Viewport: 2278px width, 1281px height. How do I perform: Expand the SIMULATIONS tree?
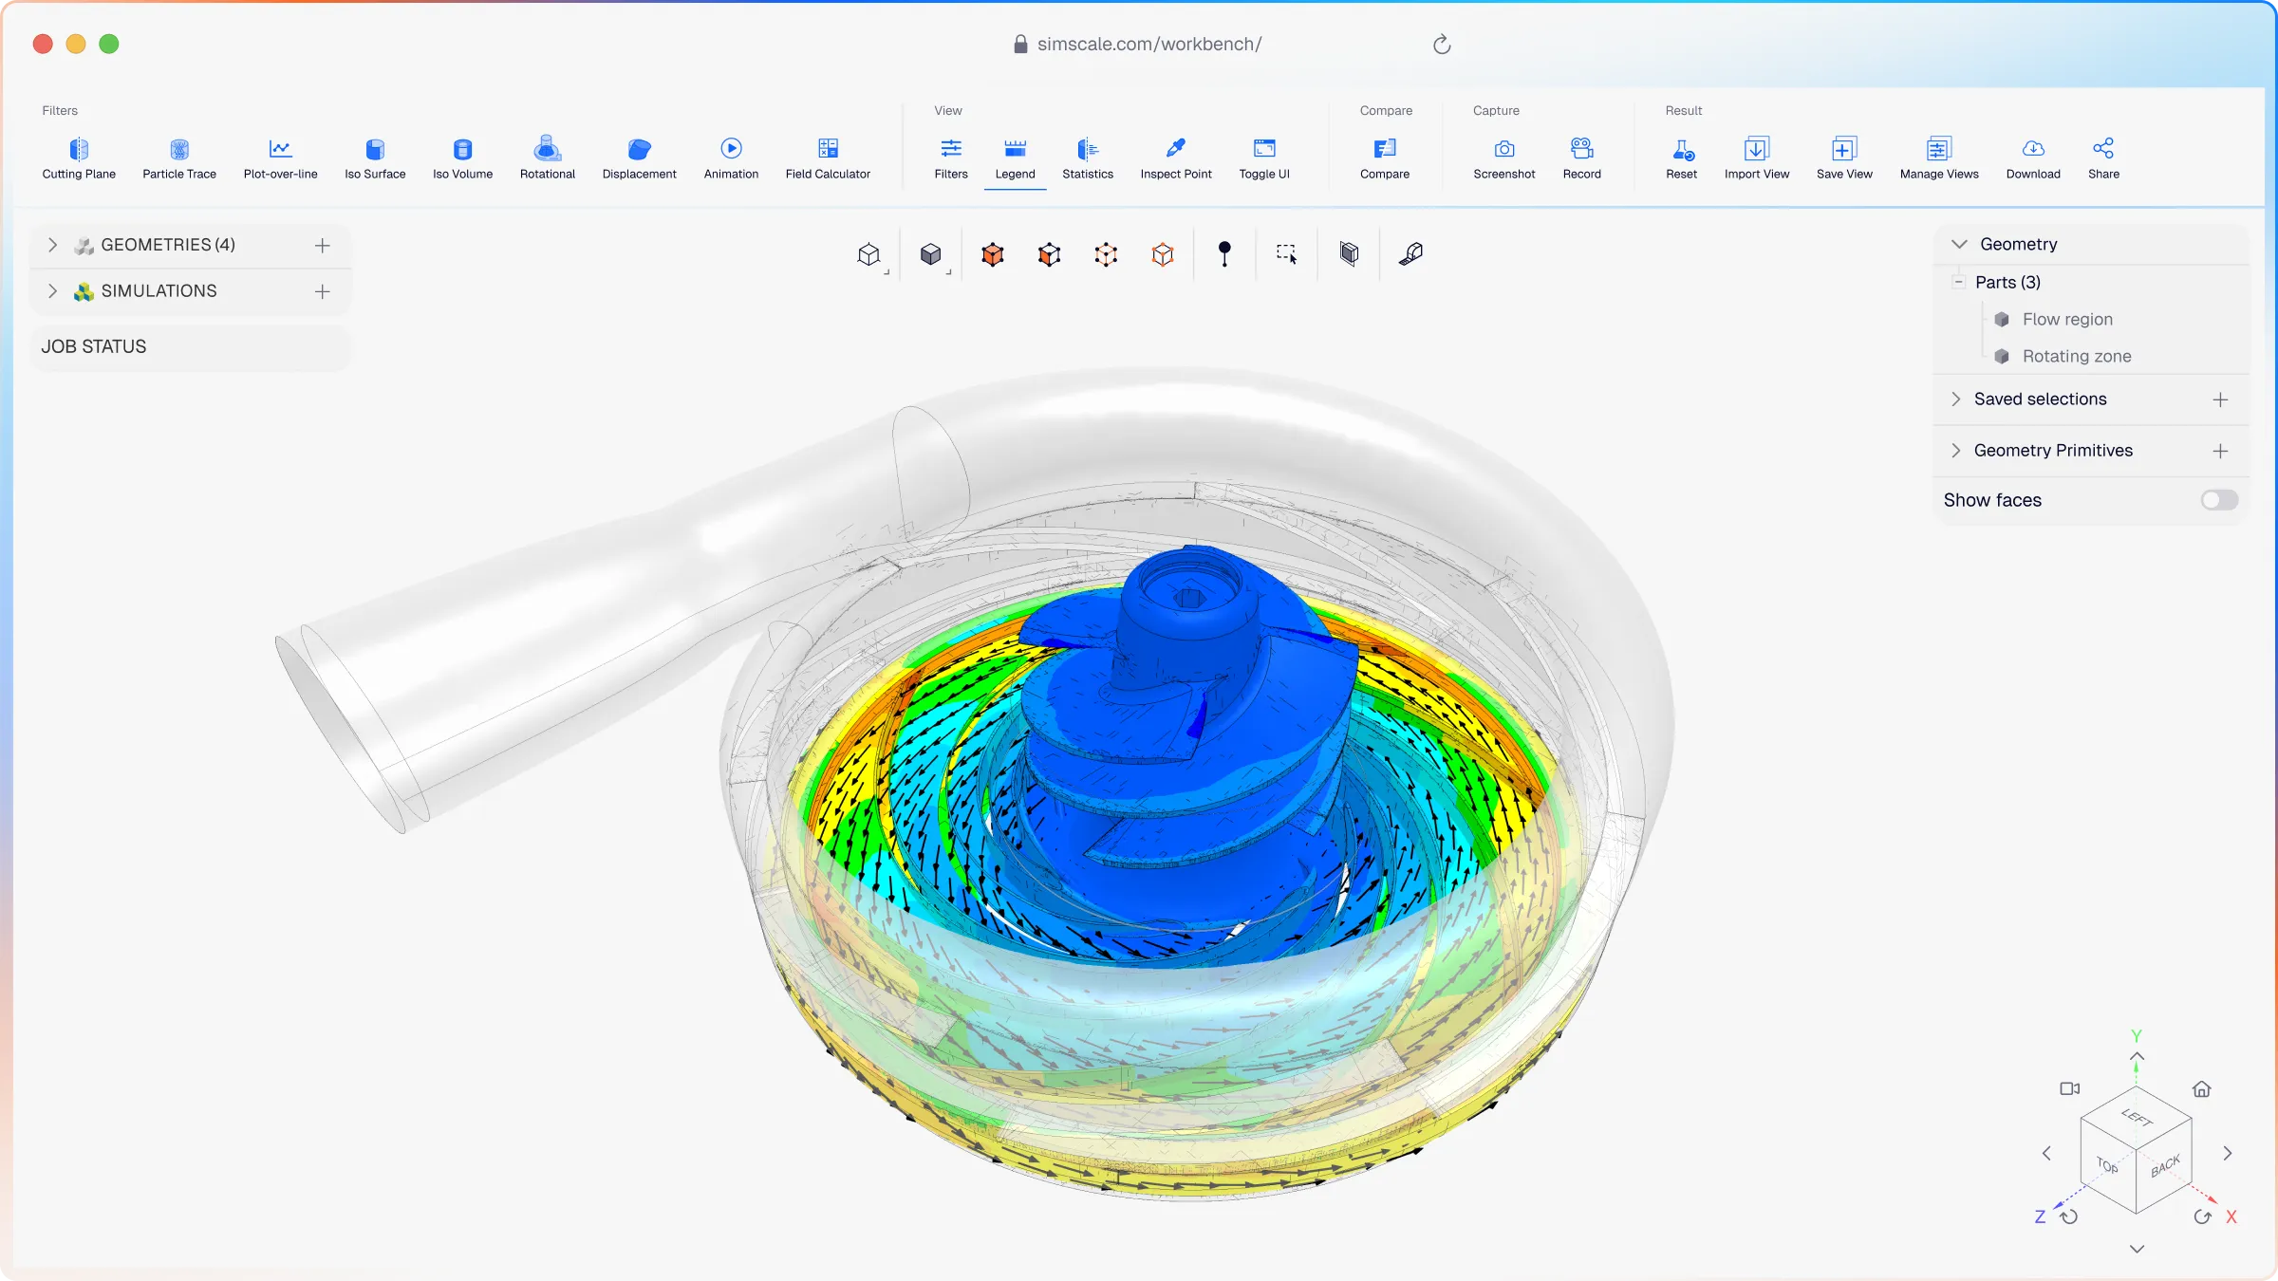click(x=53, y=291)
